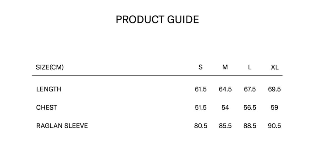Click the PRODUCT GUIDE heading
315x143 pixels.
click(x=157, y=20)
